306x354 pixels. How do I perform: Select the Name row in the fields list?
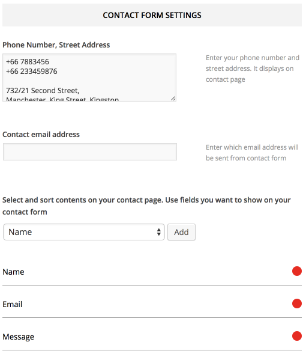[152, 272]
